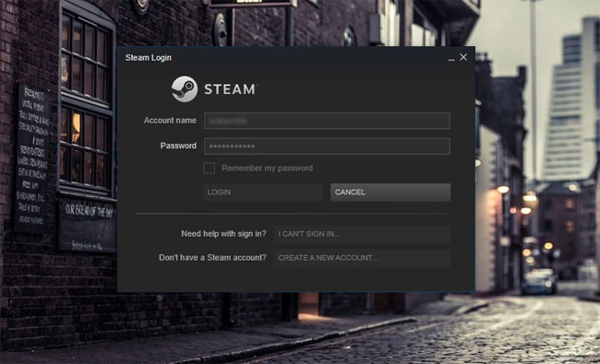Enable Remember my password checkbox
Image resolution: width=600 pixels, height=364 pixels.
click(209, 168)
